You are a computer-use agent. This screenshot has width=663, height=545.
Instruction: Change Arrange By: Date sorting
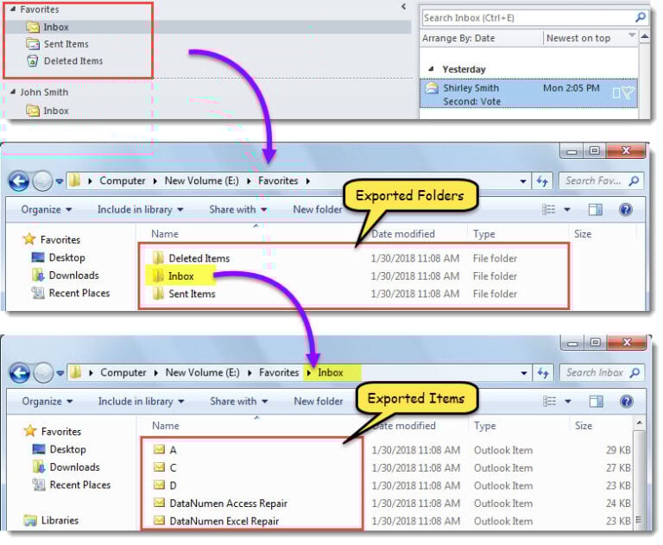tap(458, 38)
